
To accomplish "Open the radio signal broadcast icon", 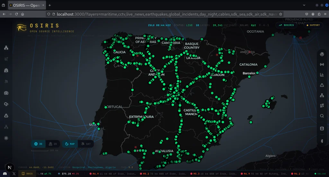I will [322, 64].
